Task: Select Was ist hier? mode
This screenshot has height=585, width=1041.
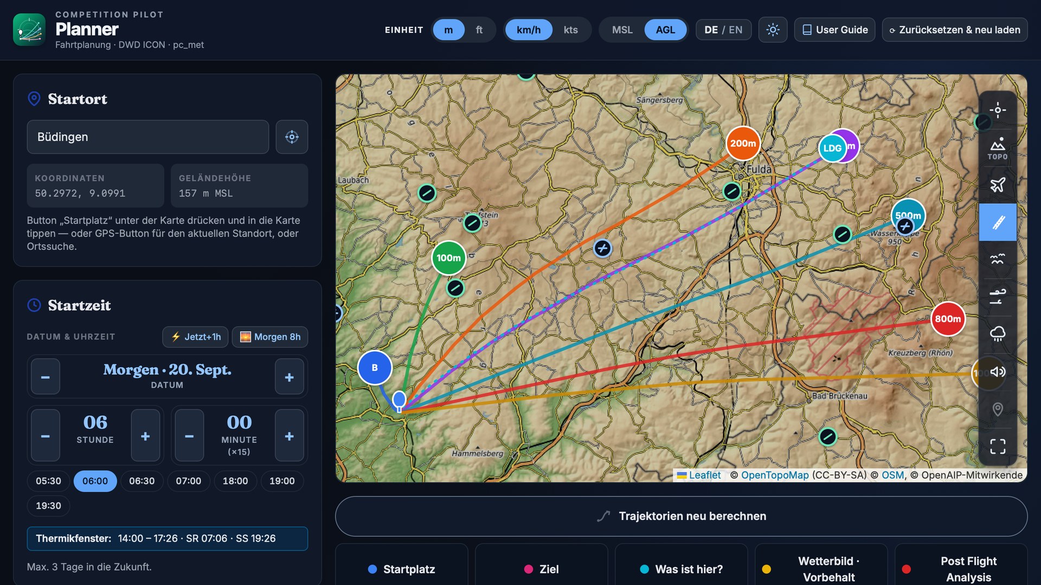Action: click(x=682, y=569)
